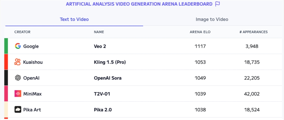Click the Name column header

click(99, 32)
